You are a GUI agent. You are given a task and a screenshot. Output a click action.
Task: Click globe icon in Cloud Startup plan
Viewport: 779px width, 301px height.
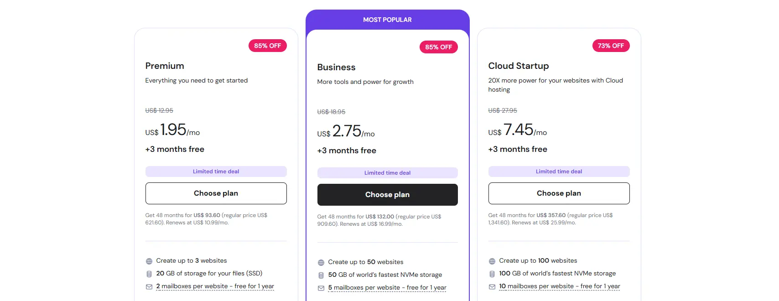492,261
